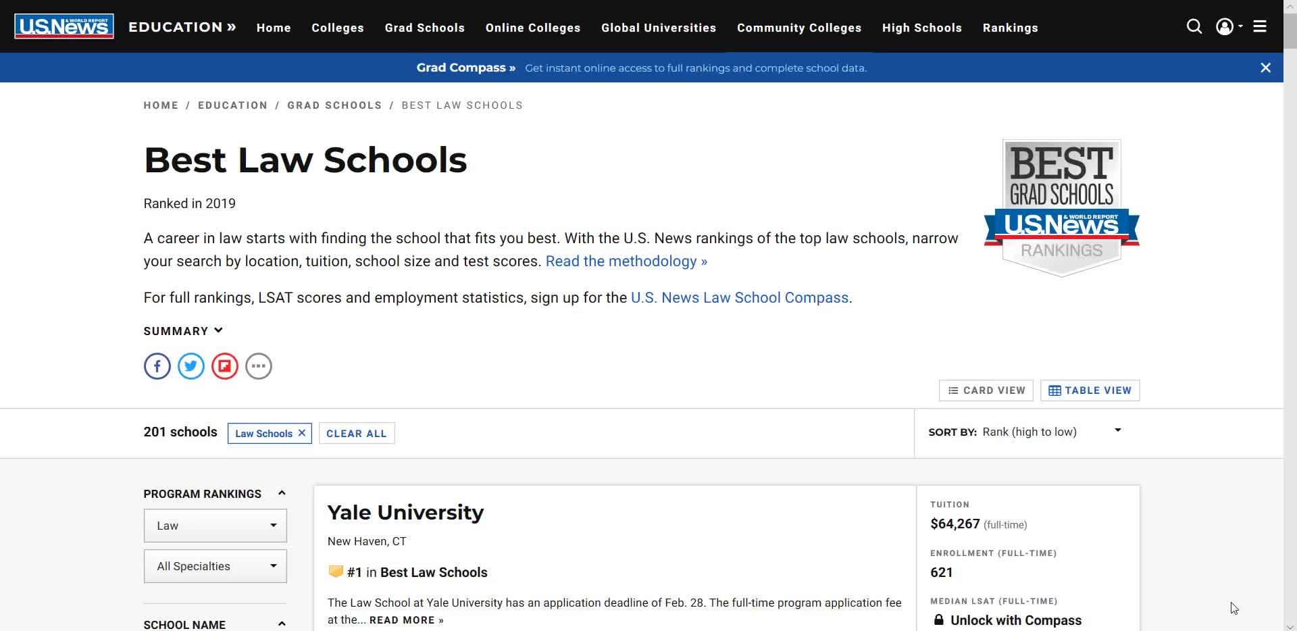
Task: Open U.S. News Law School Compass link
Action: point(740,298)
